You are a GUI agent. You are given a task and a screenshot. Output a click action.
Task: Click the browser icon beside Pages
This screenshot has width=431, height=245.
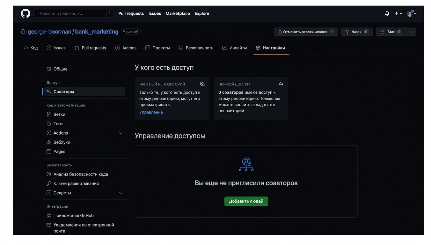coord(49,152)
